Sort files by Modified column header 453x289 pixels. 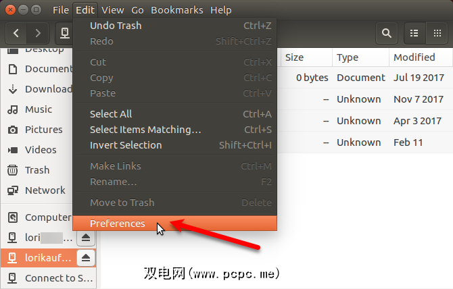[414, 57]
